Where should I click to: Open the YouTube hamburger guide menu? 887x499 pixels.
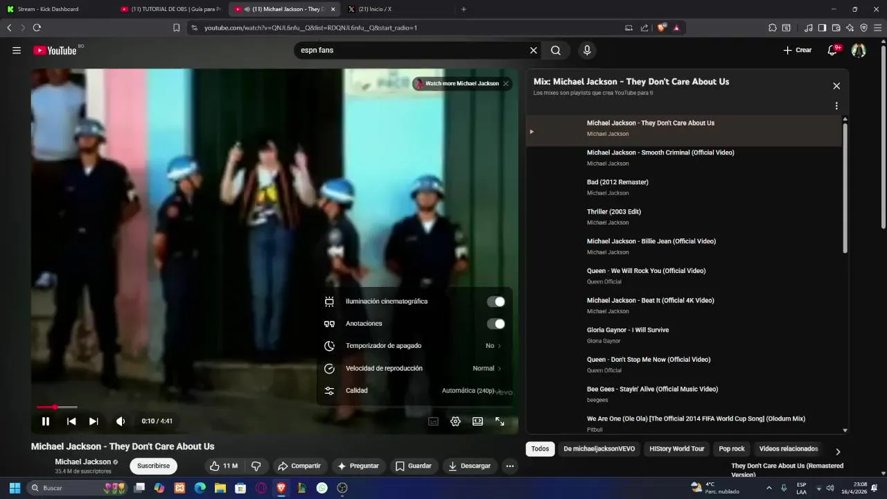[x=17, y=50]
